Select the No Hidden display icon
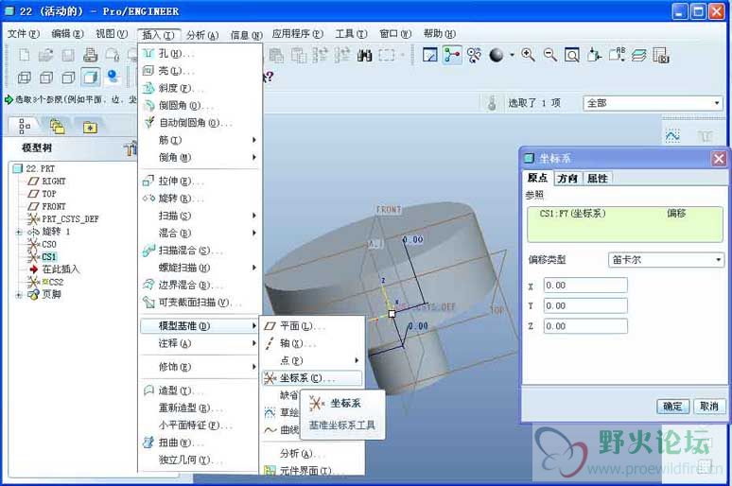Viewport: 732px width, 486px height. coord(68,78)
